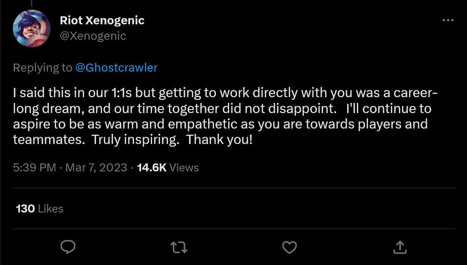This screenshot has width=467, height=265.
Task: Click the @Xenogenic handle
Action: point(93,36)
